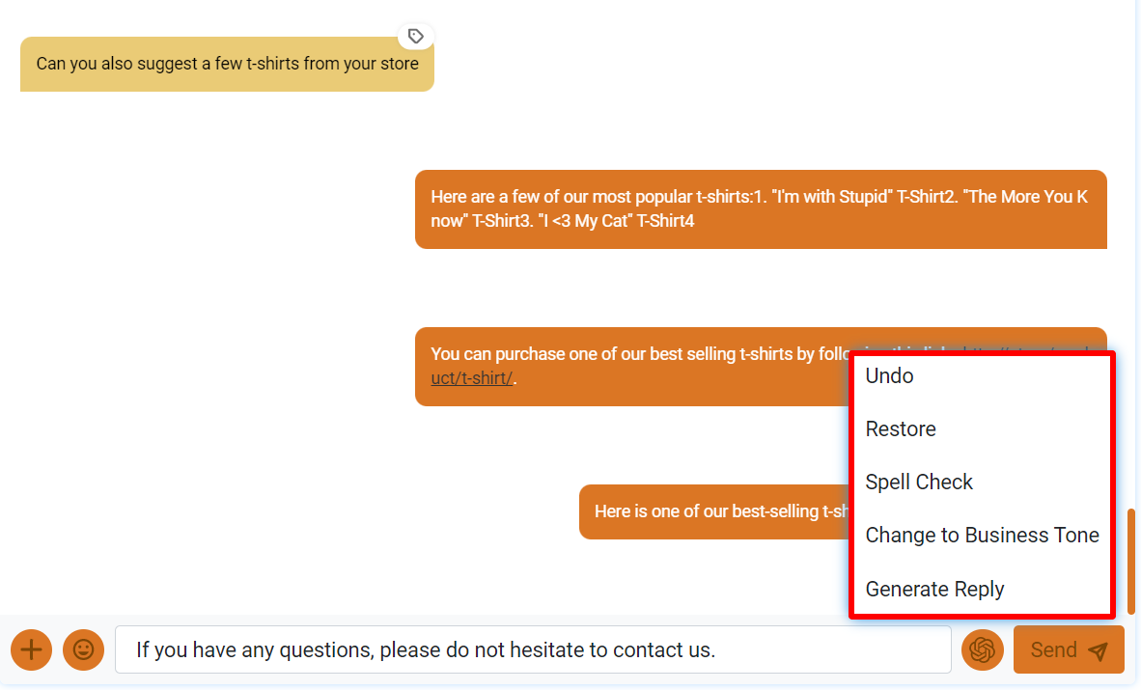Screen dimensions: 1141x690
Task: Click the tag icon on the customer message
Action: tap(415, 36)
